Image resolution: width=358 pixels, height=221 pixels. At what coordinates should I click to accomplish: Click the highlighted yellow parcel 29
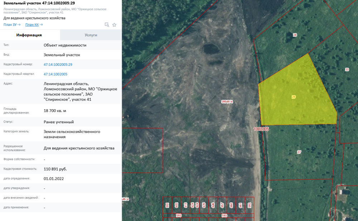(x=294, y=97)
